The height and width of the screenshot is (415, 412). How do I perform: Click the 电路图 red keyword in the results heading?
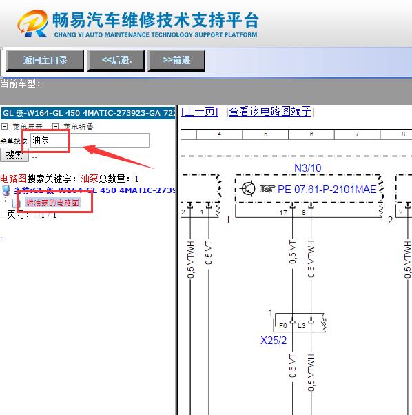(14, 179)
